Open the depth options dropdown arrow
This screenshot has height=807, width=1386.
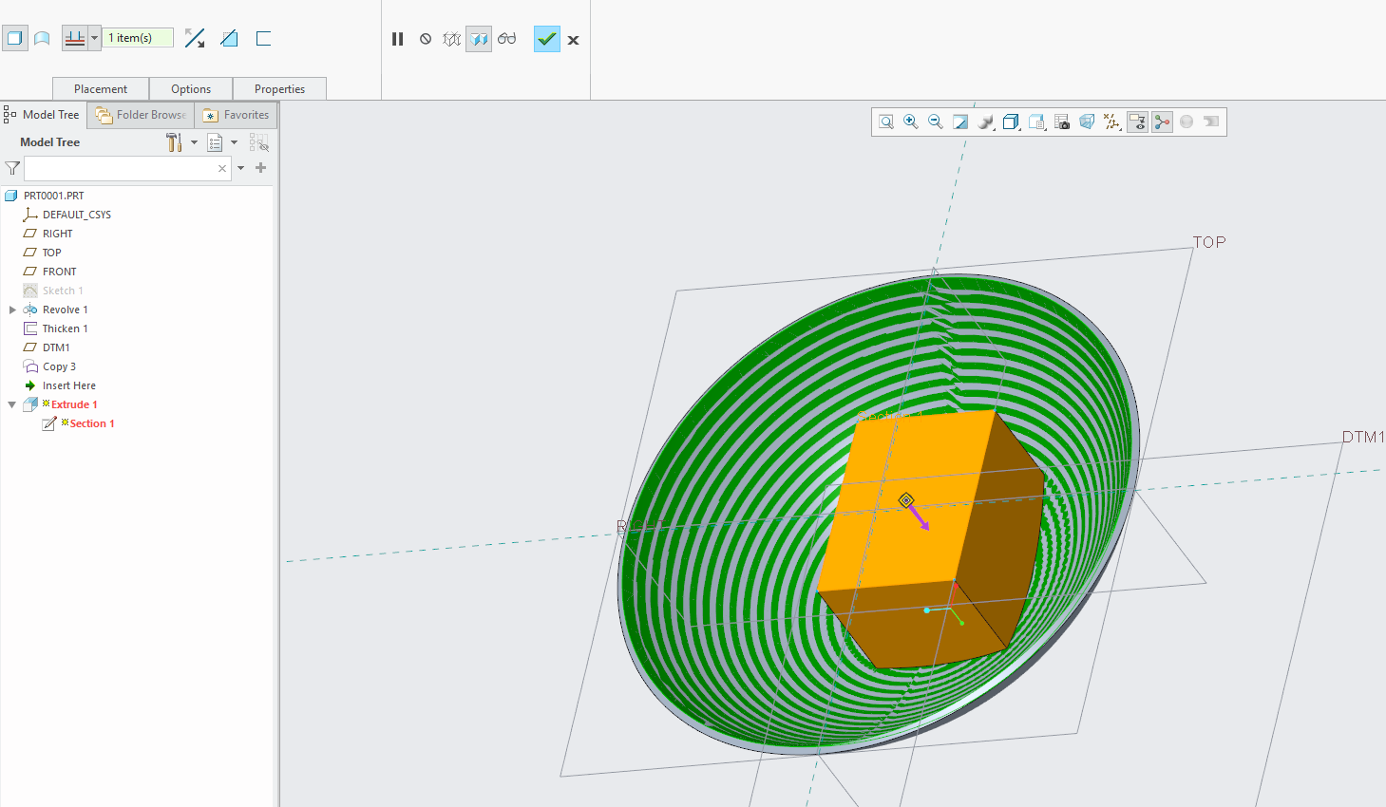(x=92, y=38)
